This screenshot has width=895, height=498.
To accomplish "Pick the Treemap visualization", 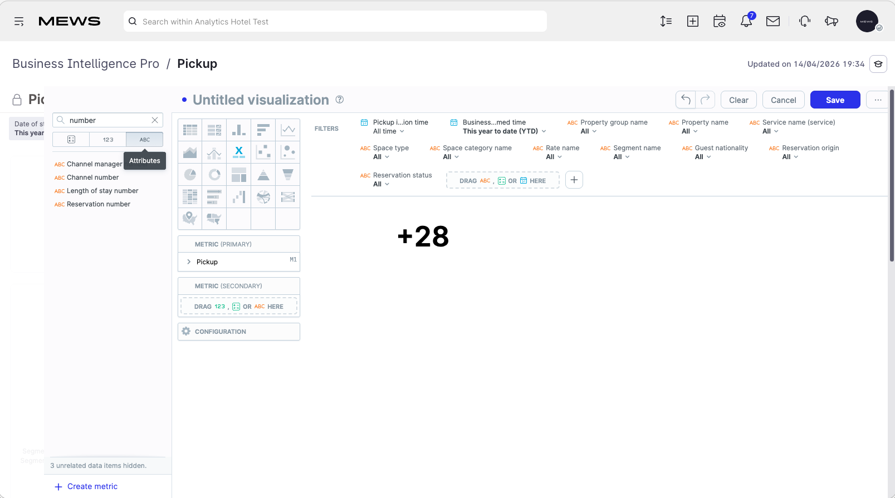I will pyautogui.click(x=239, y=175).
